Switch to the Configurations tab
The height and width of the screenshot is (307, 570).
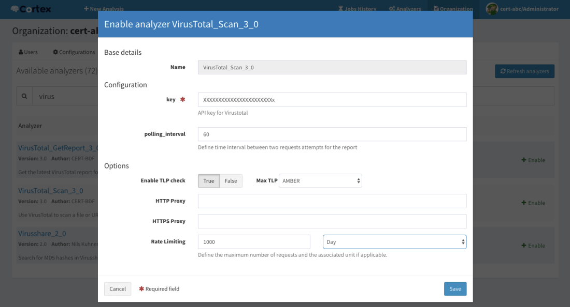[x=74, y=52]
